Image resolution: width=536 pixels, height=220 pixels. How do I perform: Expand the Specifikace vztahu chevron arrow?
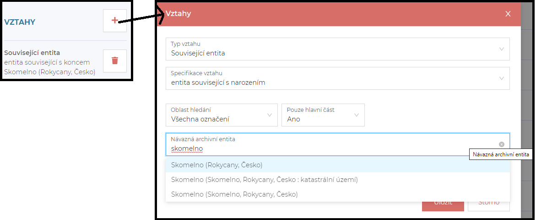coord(501,78)
